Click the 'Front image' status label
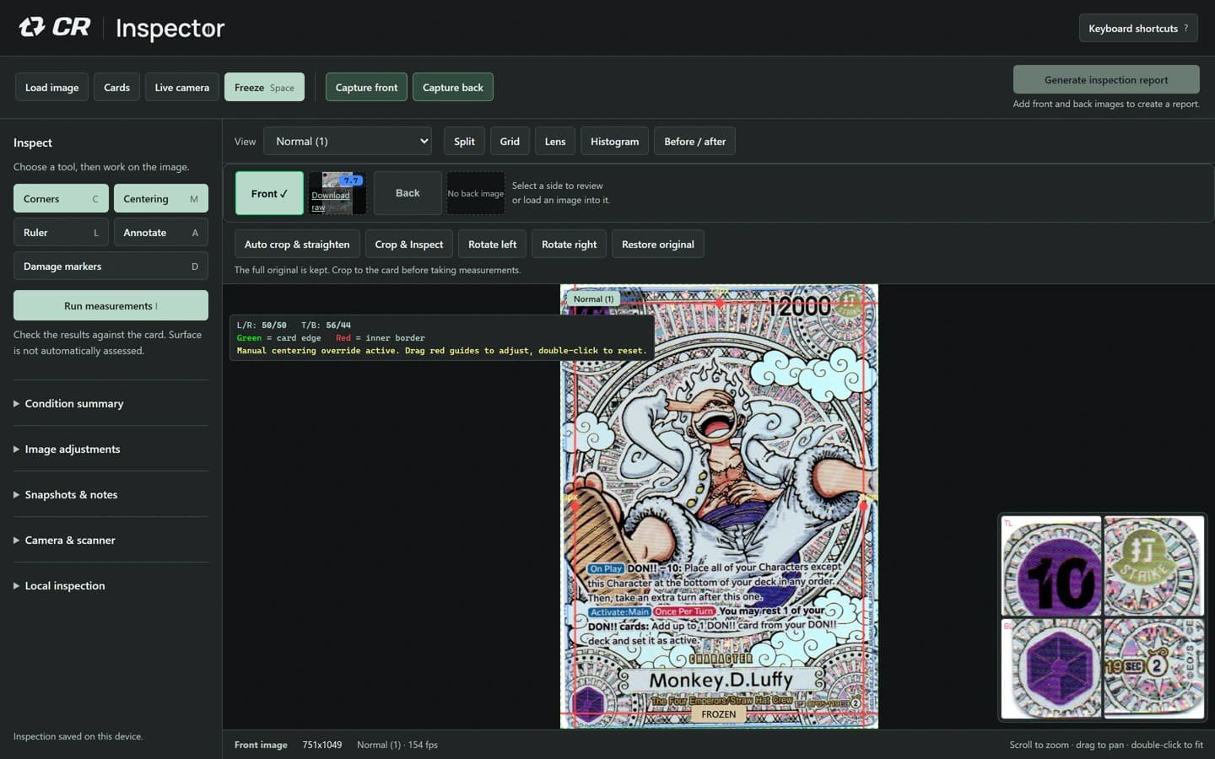The height and width of the screenshot is (759, 1215). [261, 745]
